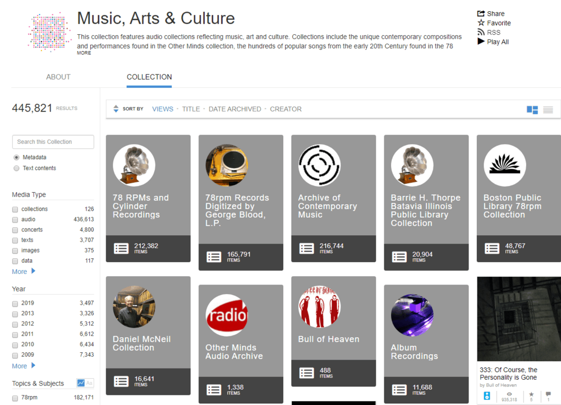Click list icon beside 16,641 items
The height and width of the screenshot is (405, 561).
(121, 381)
